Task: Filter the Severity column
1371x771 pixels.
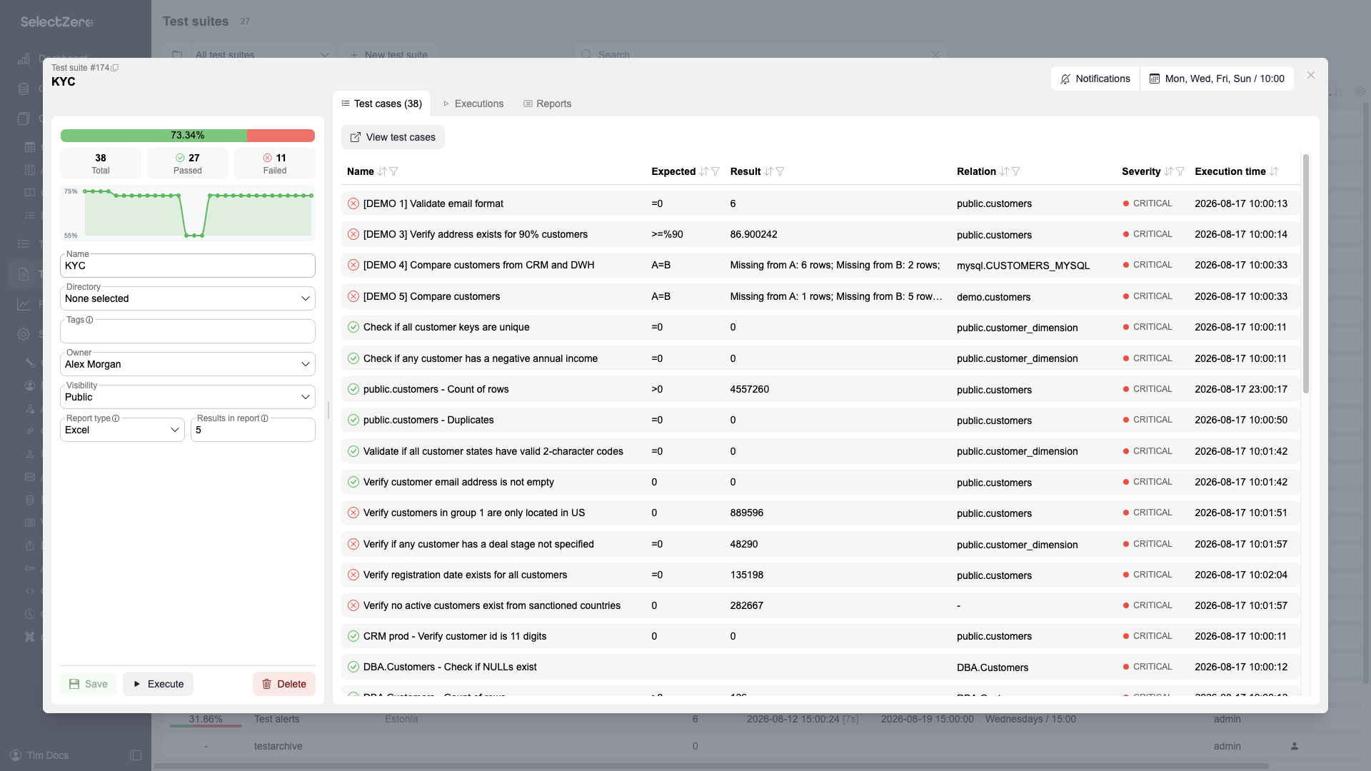Action: tap(1180, 171)
